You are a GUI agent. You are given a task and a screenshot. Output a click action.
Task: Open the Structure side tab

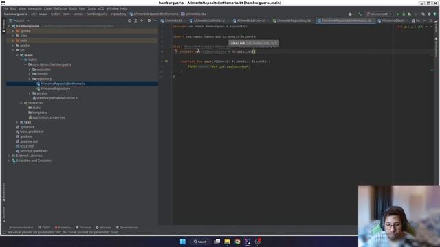pyautogui.click(x=3, y=215)
